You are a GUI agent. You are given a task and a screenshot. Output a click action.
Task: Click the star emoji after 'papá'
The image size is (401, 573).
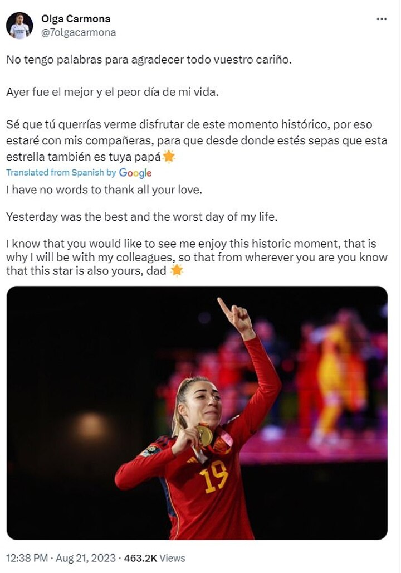point(169,157)
